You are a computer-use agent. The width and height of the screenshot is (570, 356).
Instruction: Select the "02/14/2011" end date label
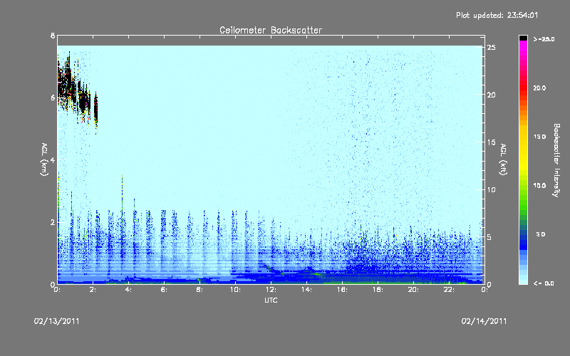click(484, 321)
